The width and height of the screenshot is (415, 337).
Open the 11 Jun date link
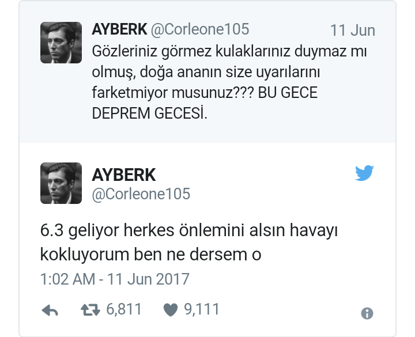353,31
